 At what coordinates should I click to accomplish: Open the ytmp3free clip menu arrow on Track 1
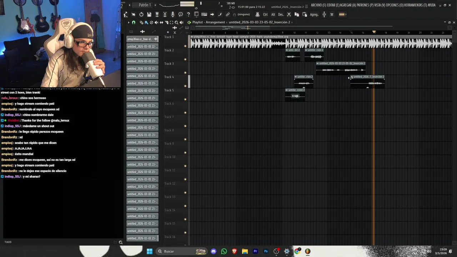[x=192, y=37]
